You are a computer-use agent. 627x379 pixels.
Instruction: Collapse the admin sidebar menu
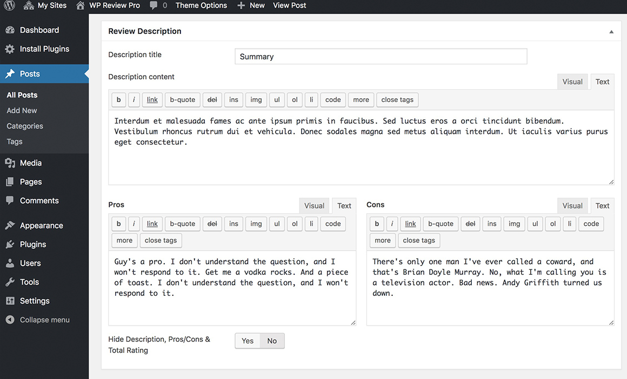[x=38, y=320]
